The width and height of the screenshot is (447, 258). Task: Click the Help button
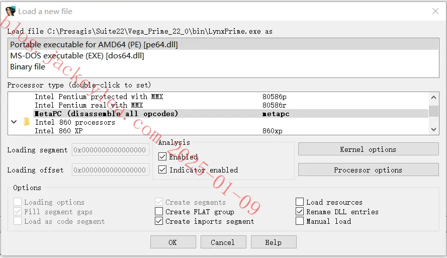click(x=274, y=242)
